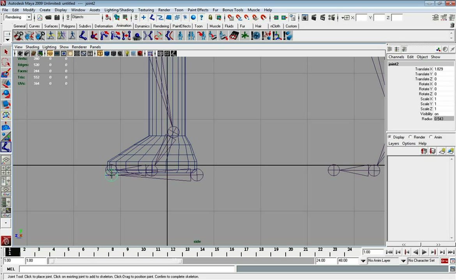Viewport: 456px width, 280px height.
Task: Toggle snap to curves magnet icon
Action: (239, 18)
